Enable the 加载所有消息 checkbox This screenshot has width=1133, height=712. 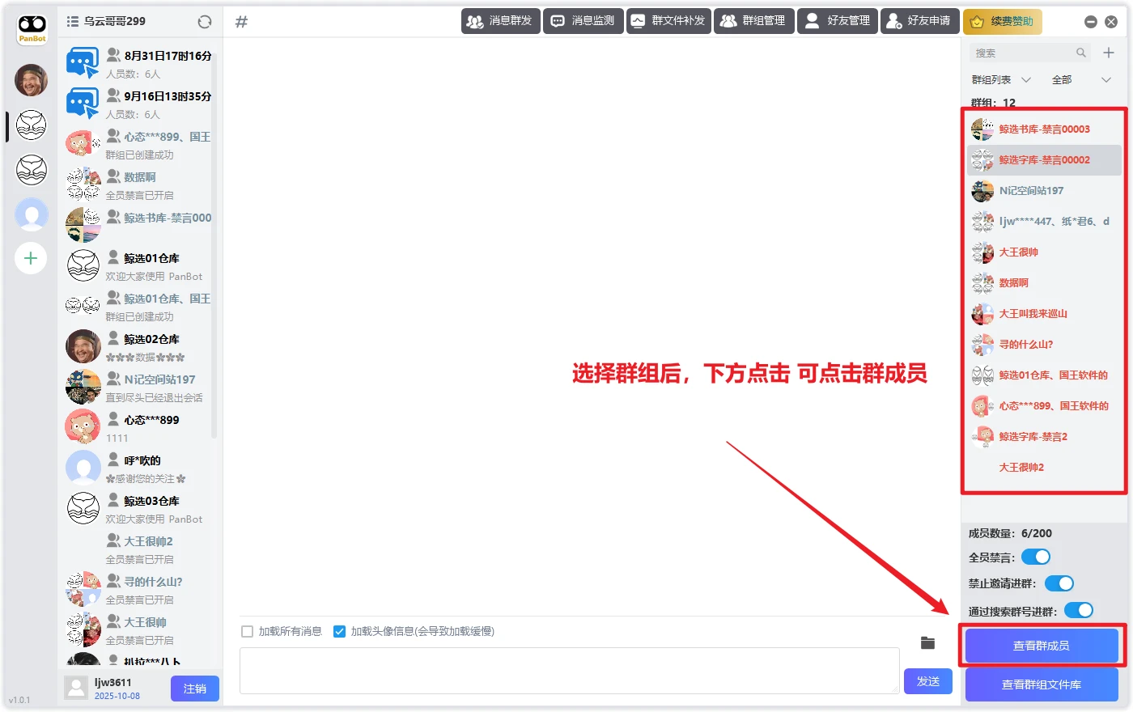[x=248, y=631]
